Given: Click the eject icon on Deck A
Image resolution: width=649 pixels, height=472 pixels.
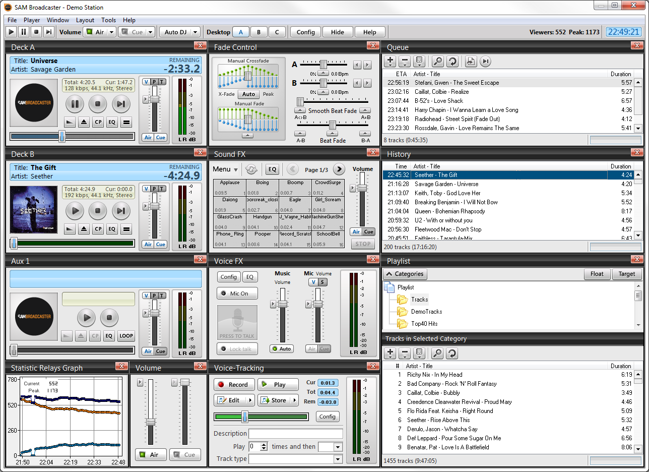Looking at the screenshot, I should pyautogui.click(x=84, y=122).
